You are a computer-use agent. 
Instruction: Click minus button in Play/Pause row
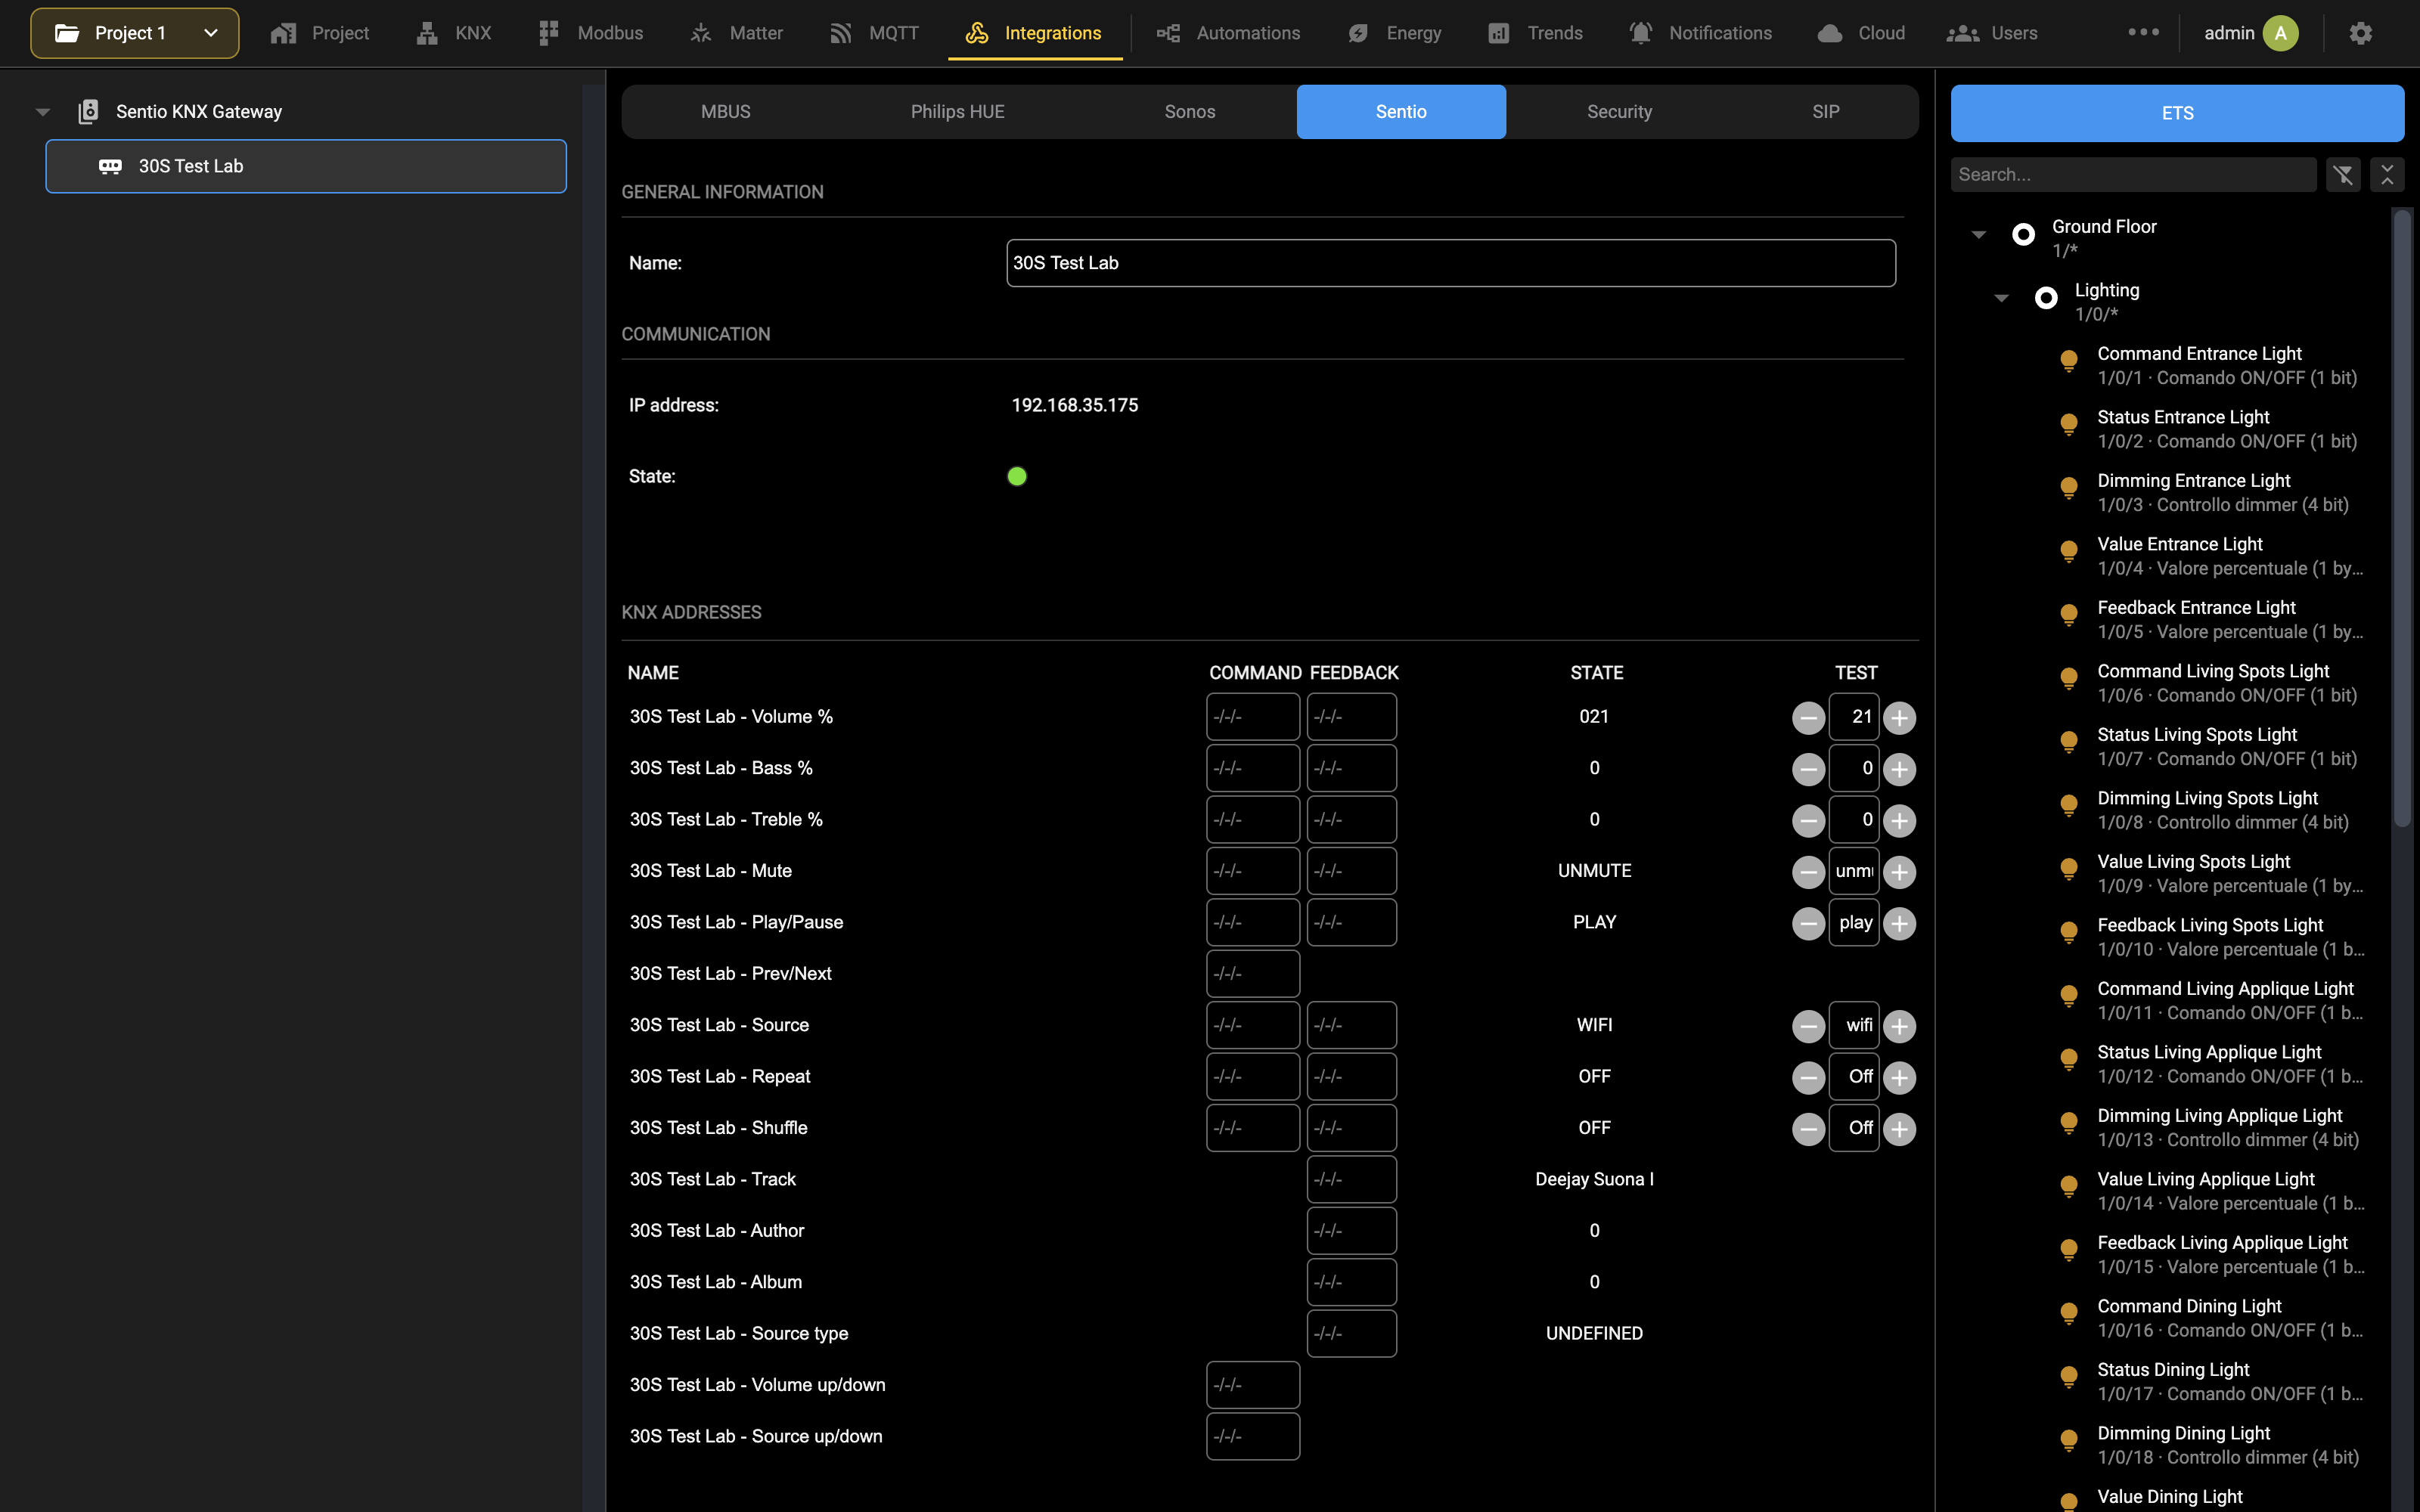pos(1808,923)
